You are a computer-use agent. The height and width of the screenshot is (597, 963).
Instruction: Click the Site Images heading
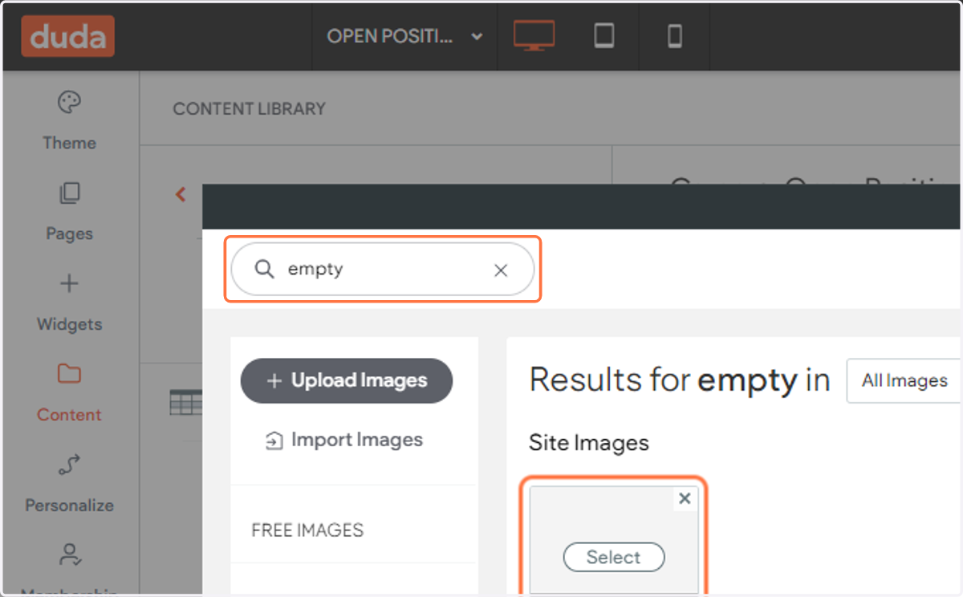click(x=589, y=443)
